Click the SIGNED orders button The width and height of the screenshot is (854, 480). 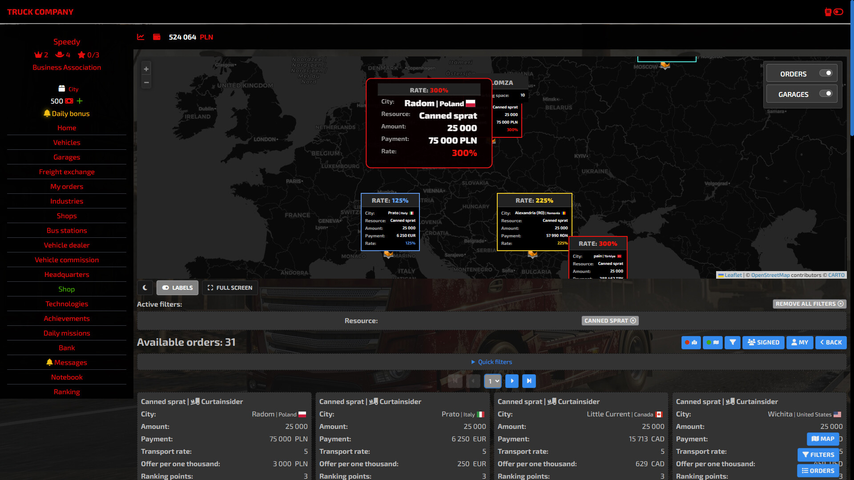point(763,342)
